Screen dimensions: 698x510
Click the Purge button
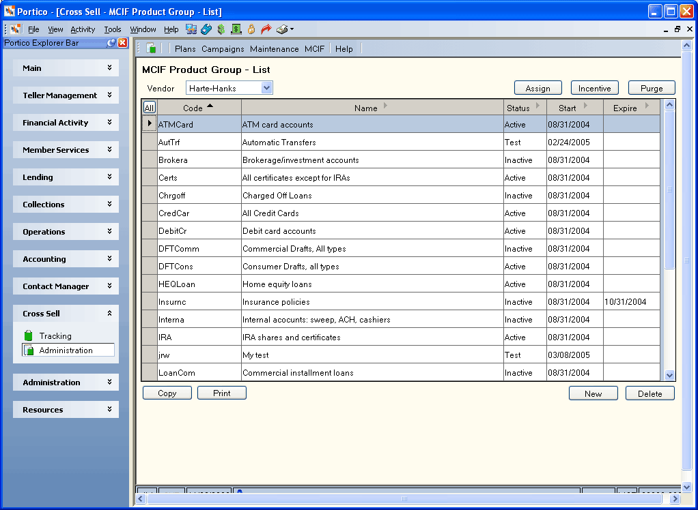[x=652, y=88]
